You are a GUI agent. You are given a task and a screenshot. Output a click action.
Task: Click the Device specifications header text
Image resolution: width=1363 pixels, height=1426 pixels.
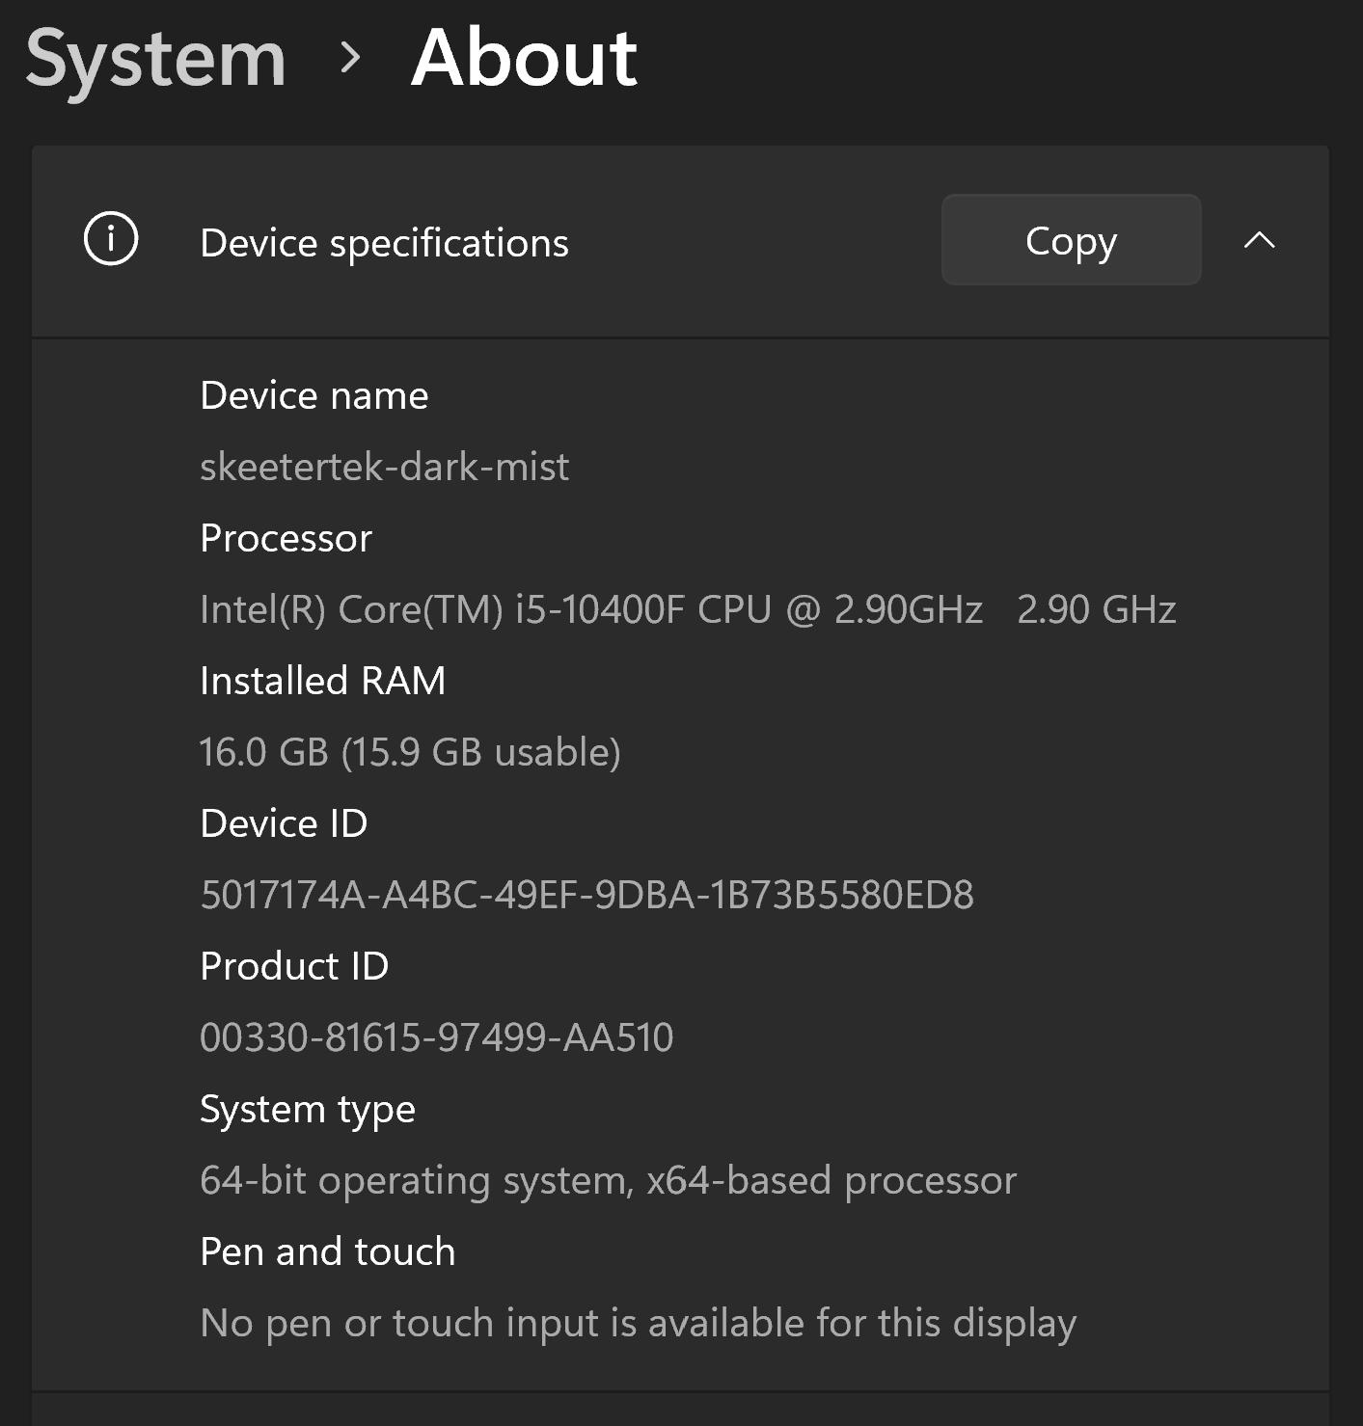click(x=385, y=243)
